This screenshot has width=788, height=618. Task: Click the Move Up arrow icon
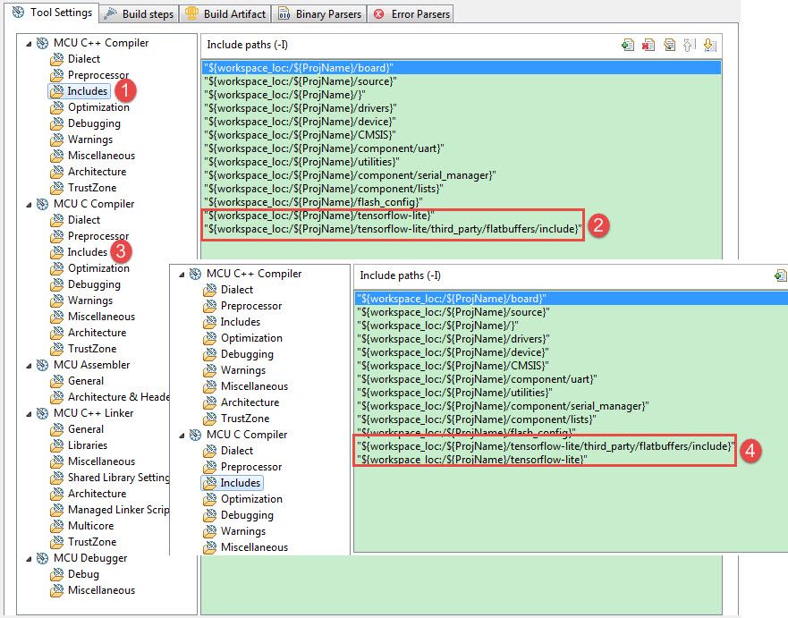(x=689, y=46)
